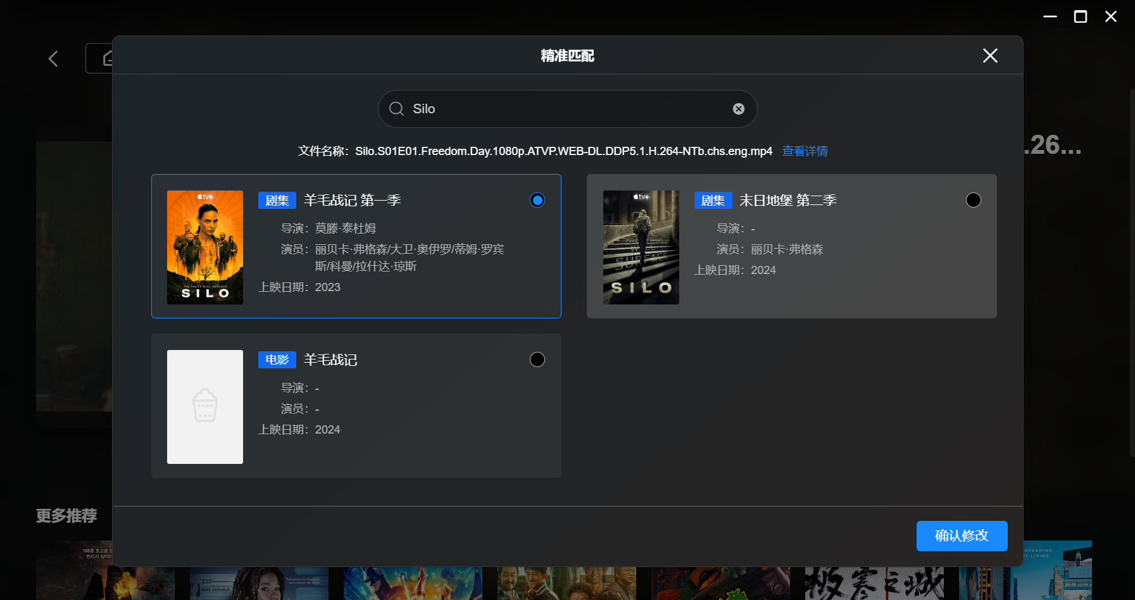The width and height of the screenshot is (1135, 600).
Task: Click the file name Silo.S01E01 text
Action: point(563,151)
